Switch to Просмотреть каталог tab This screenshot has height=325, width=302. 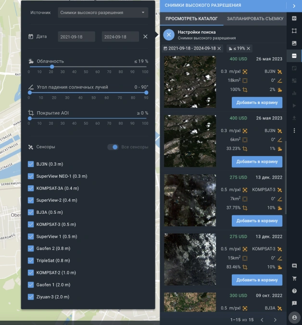[191, 19]
